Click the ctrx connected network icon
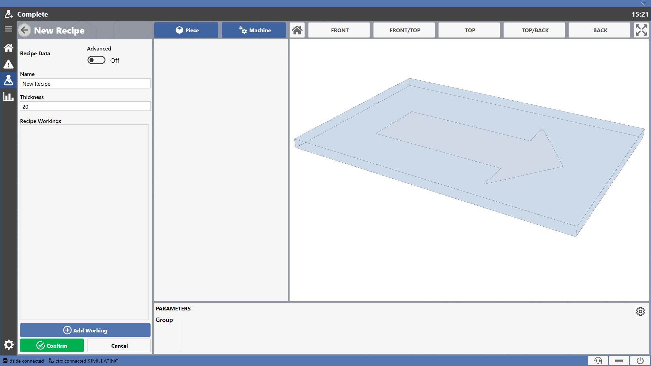The height and width of the screenshot is (366, 651). [51, 361]
